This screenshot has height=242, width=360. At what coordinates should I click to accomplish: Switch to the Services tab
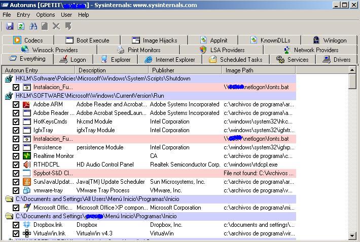point(293,60)
